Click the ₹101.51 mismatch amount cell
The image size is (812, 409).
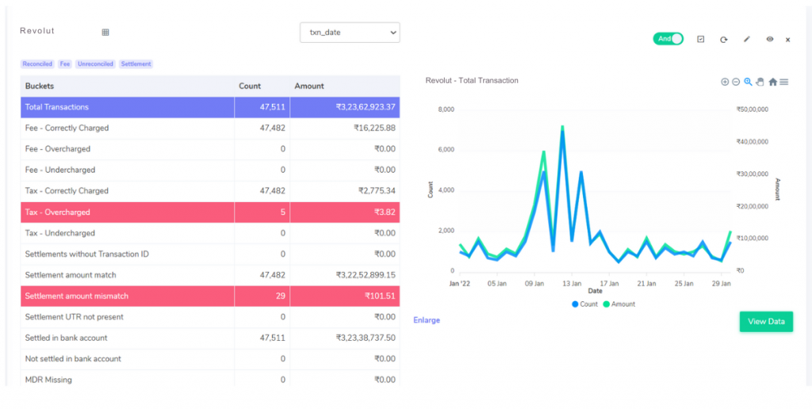point(345,296)
